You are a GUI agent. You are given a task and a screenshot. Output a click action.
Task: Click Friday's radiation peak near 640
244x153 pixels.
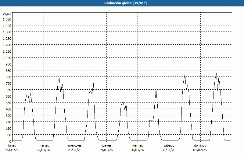coord(156,90)
